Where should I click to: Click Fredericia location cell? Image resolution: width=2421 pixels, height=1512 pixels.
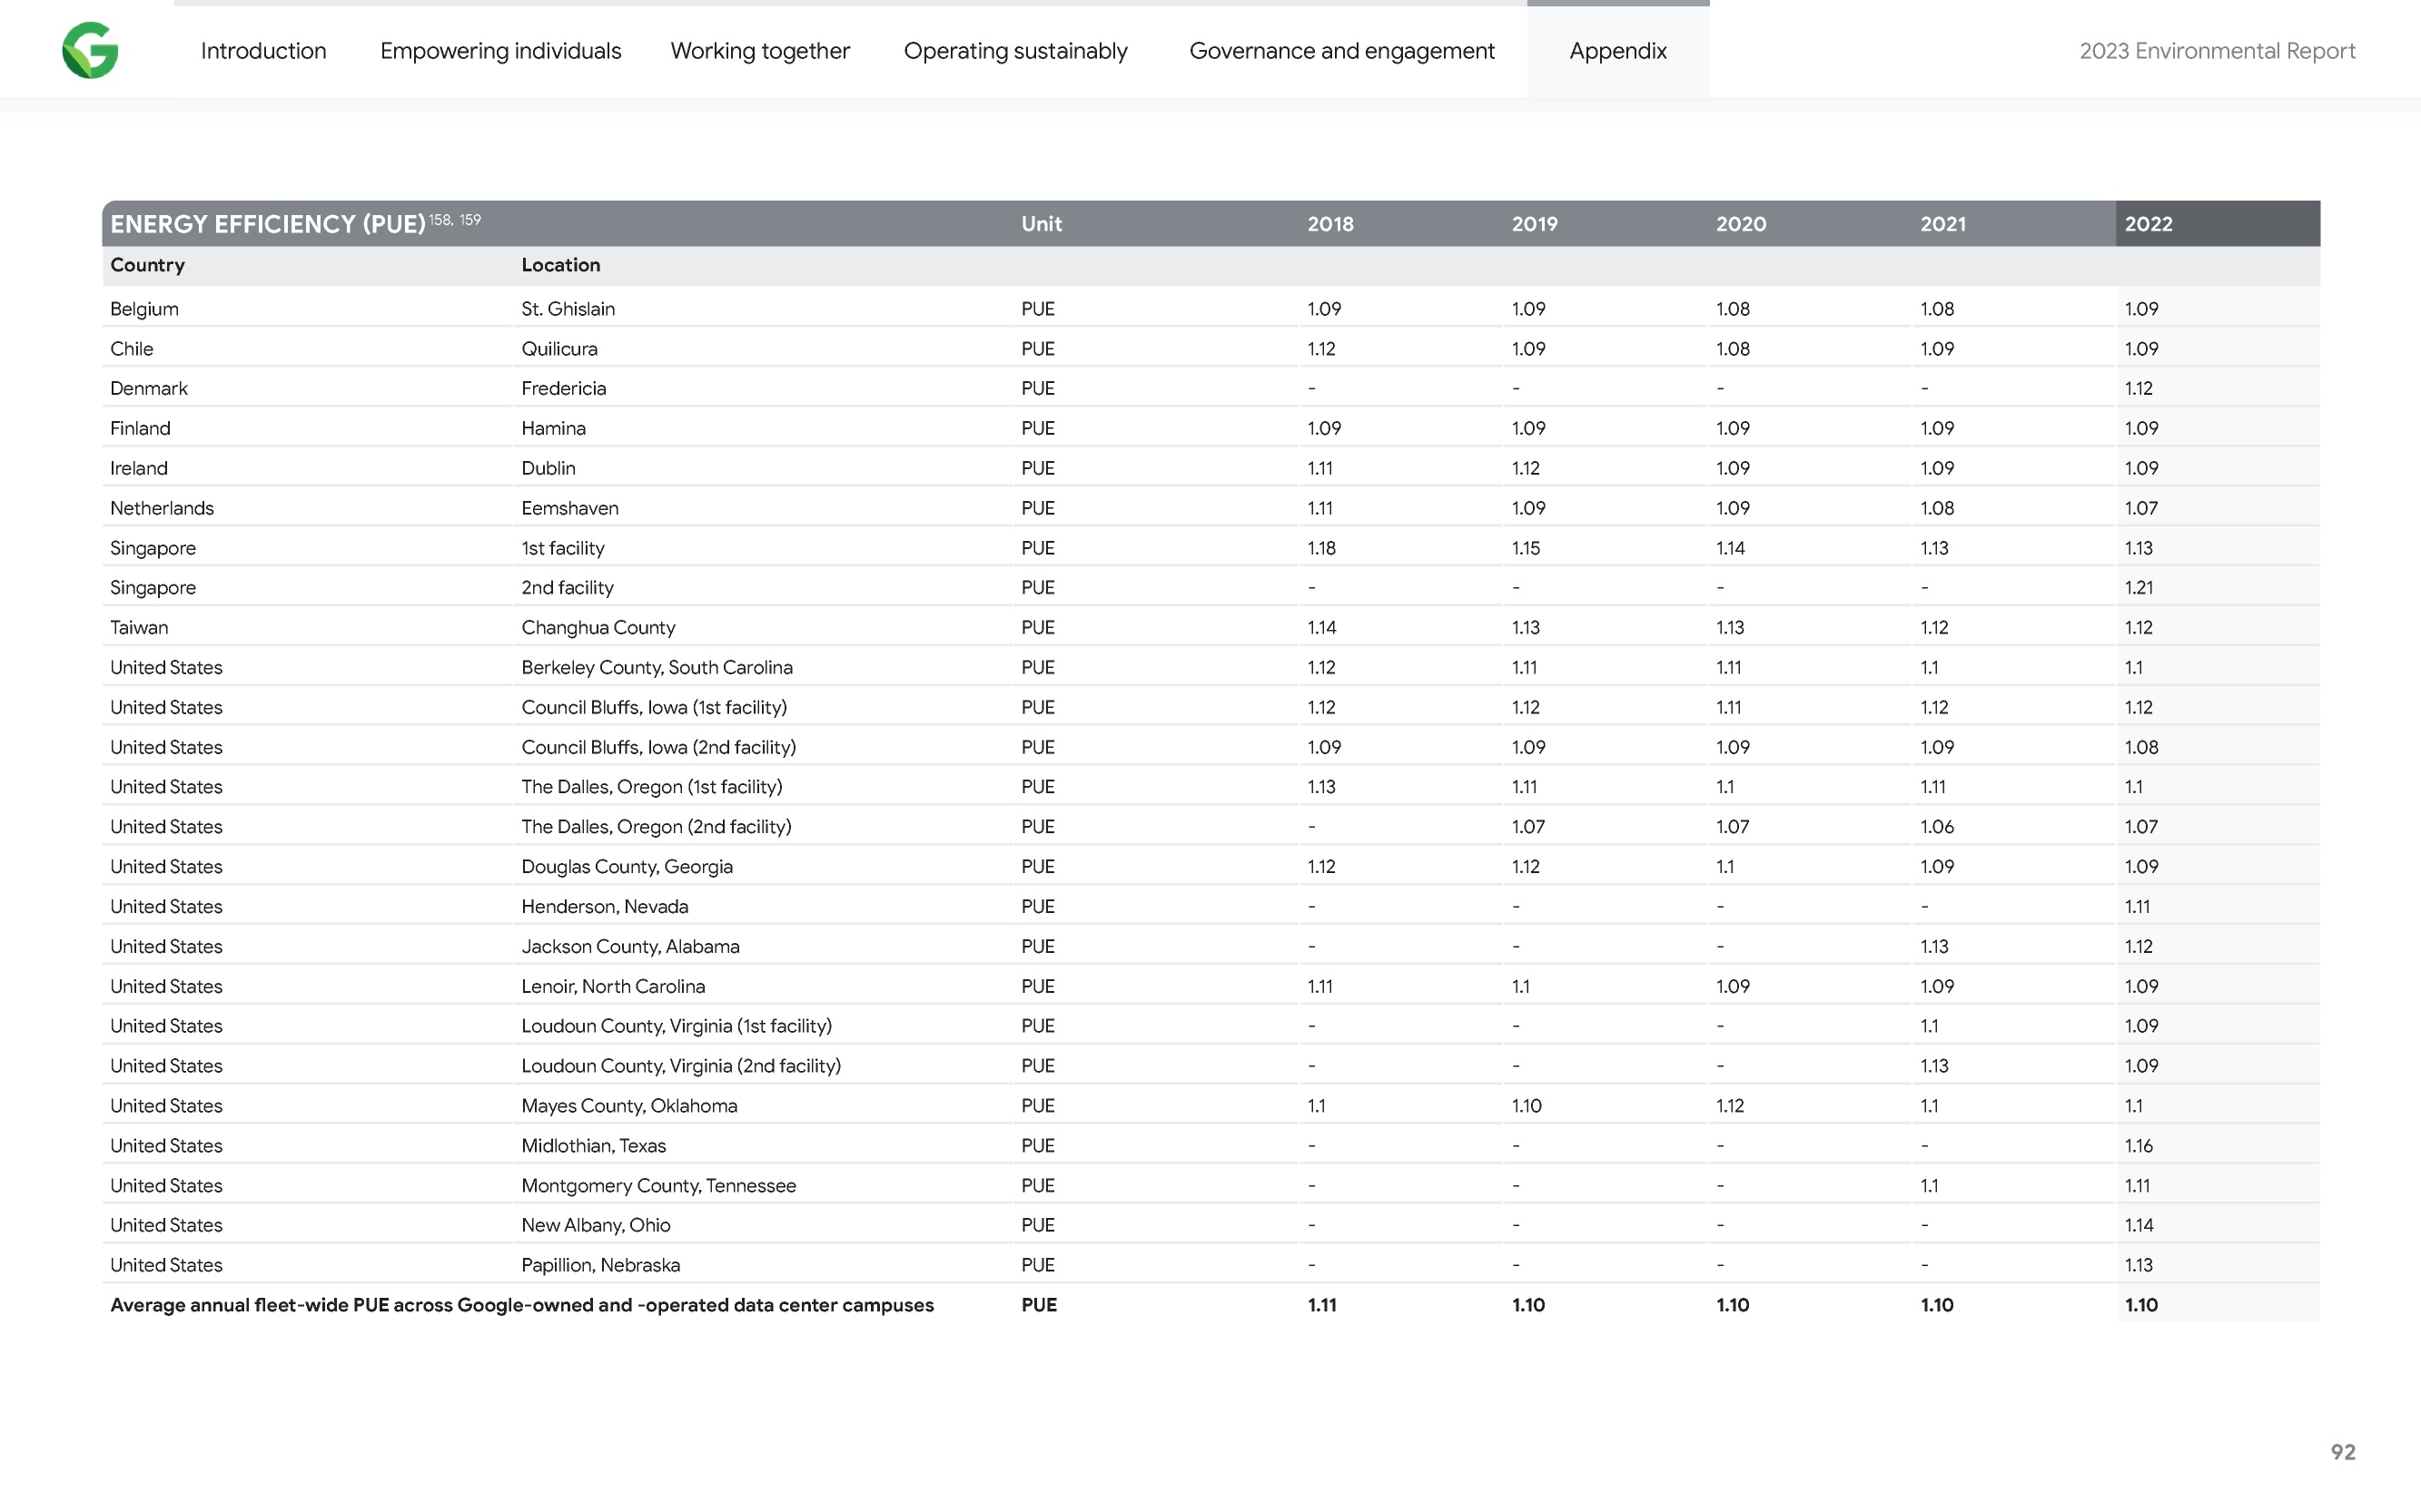pyautogui.click(x=563, y=388)
